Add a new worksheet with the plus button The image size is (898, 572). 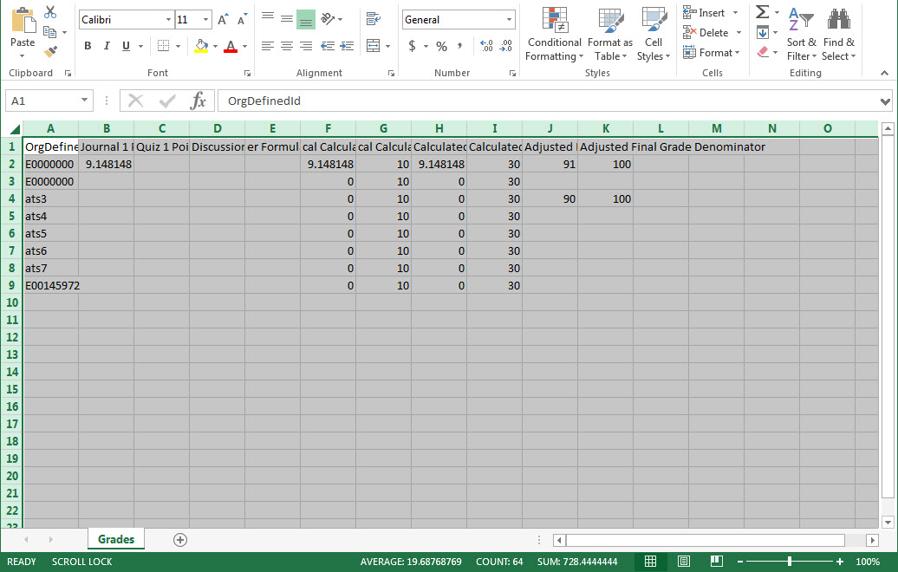pyautogui.click(x=179, y=539)
